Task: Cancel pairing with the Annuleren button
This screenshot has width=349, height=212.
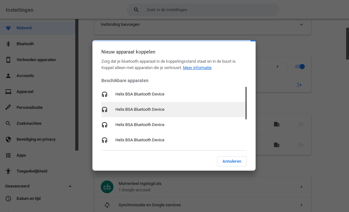Action: coord(232,161)
